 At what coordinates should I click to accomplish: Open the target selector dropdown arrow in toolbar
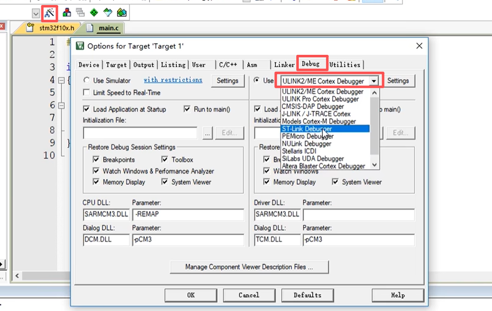click(36, 13)
